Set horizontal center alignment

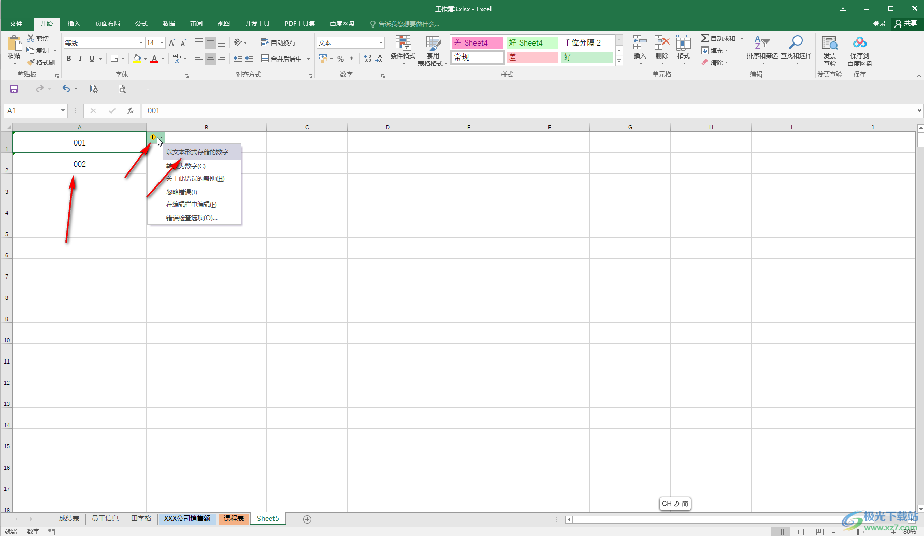pyautogui.click(x=210, y=59)
